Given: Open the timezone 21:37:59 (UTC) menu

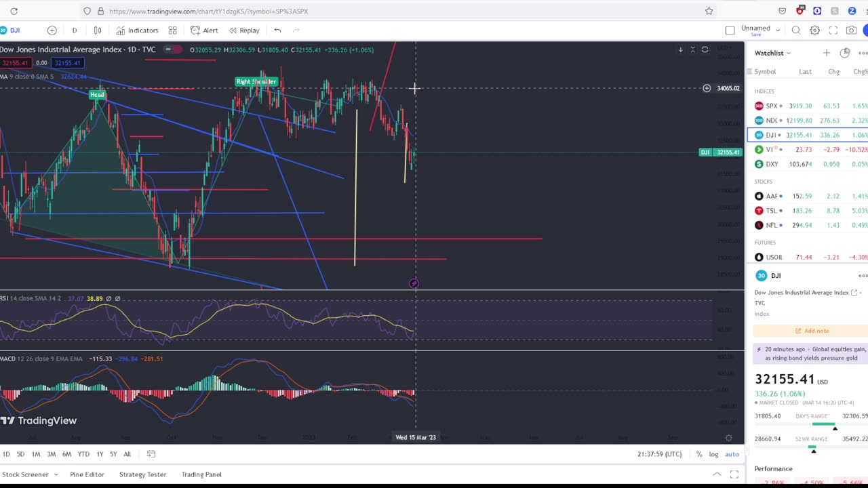Looking at the screenshot, I should (x=660, y=454).
